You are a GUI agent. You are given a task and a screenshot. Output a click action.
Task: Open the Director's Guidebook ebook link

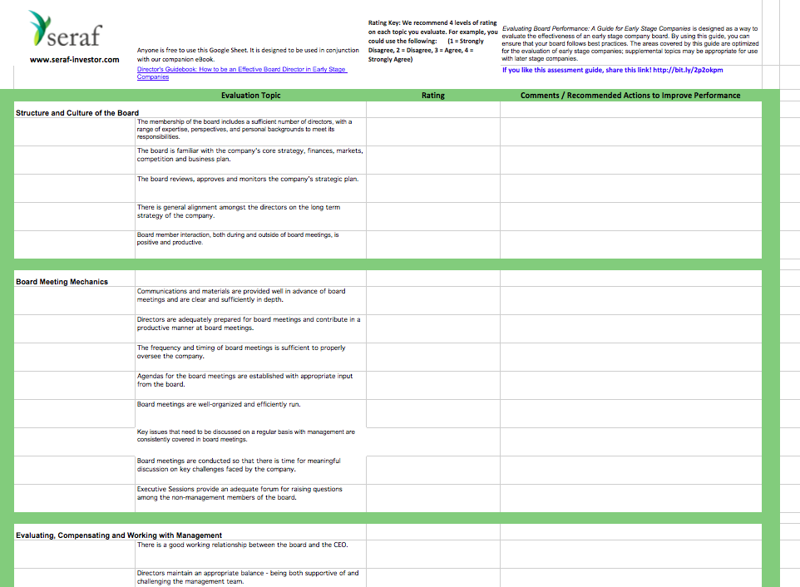[x=242, y=73]
